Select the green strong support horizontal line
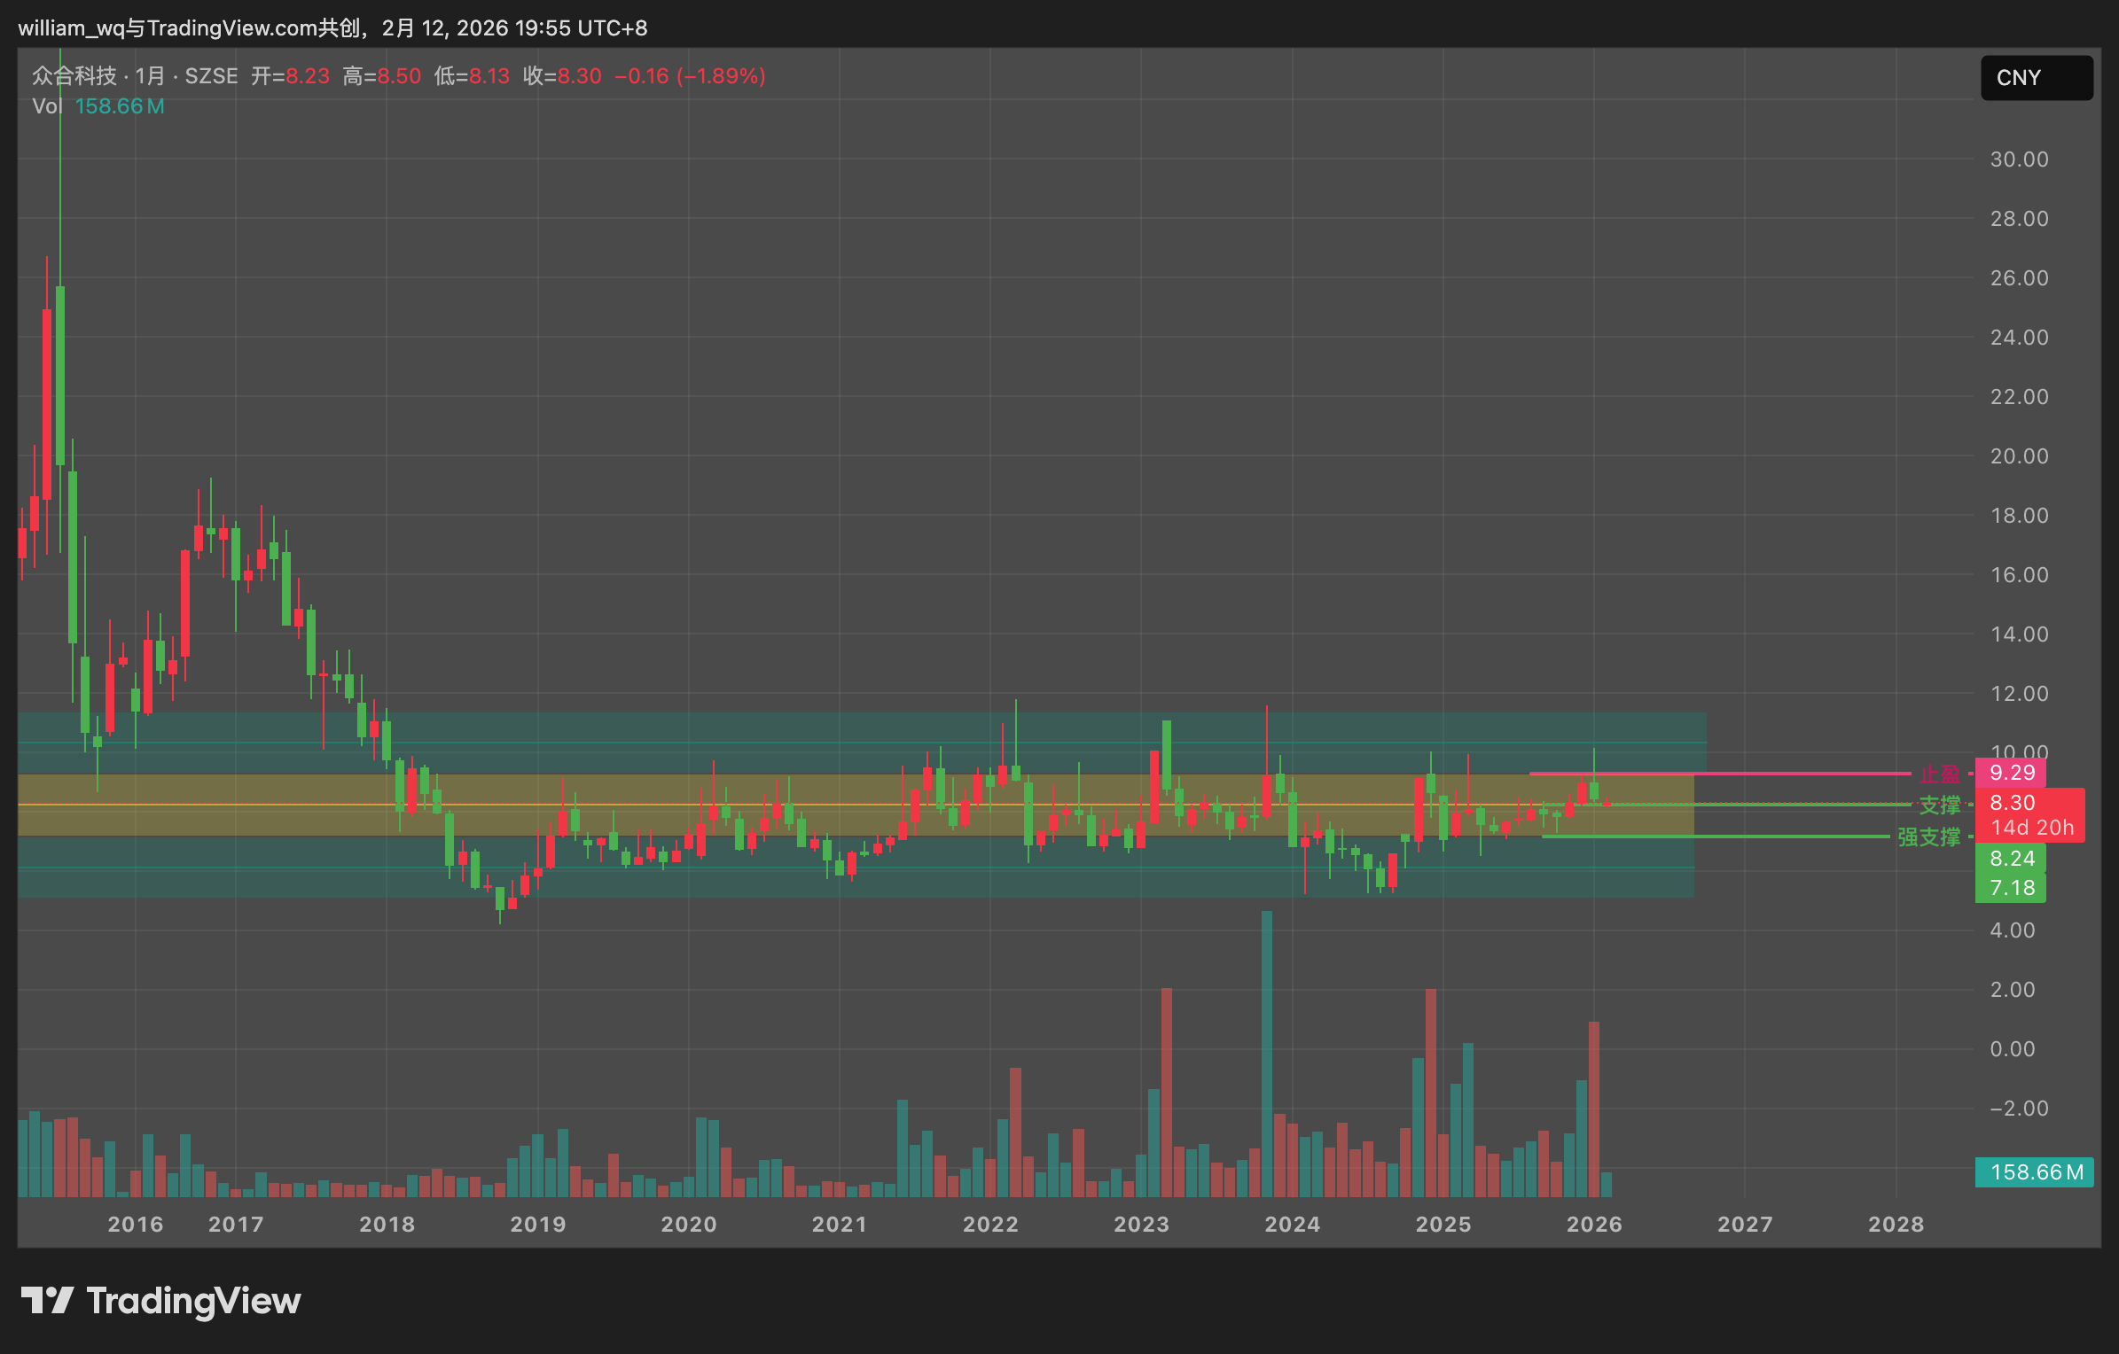2119x1354 pixels. (x=1716, y=836)
